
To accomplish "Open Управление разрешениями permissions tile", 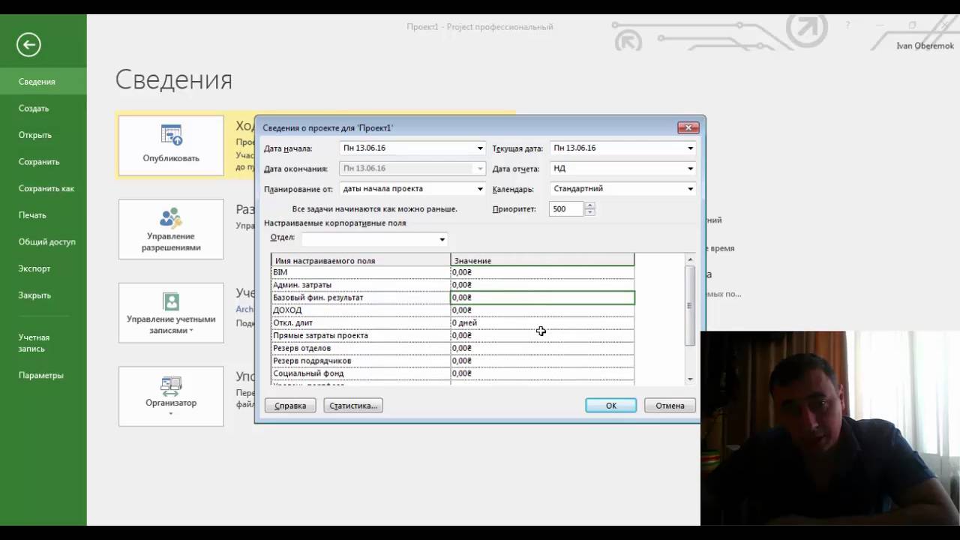I will point(171,229).
